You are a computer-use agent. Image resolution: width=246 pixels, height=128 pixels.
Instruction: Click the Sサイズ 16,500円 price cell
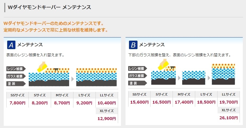coord(162,99)
